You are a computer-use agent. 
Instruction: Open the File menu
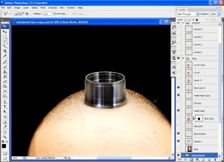point(3,8)
